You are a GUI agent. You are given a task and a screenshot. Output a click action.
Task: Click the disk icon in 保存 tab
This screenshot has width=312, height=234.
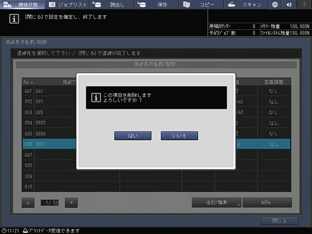142,4
